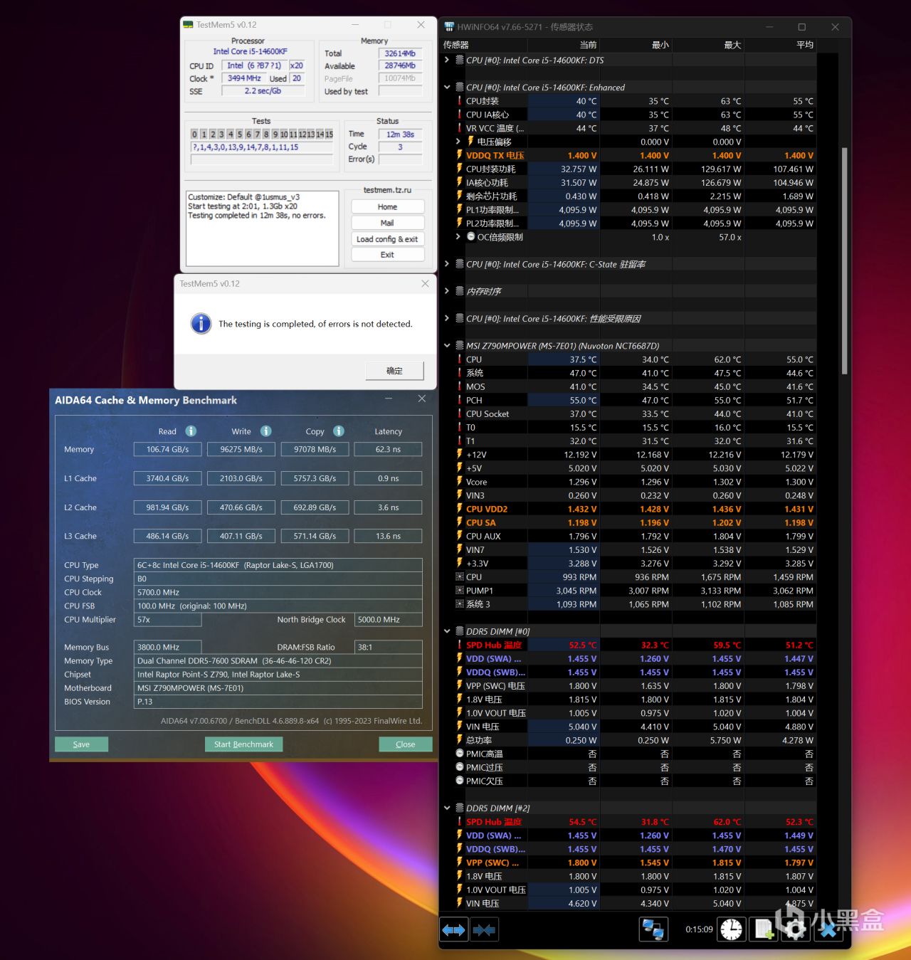Click Save in AIDA64 benchmark window

click(x=81, y=744)
